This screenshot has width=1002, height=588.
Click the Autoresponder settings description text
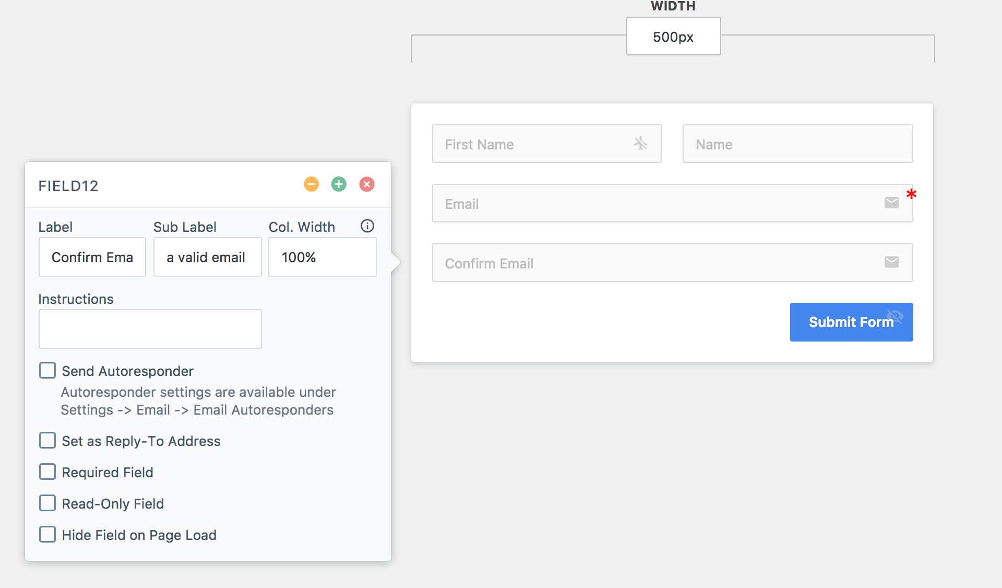pos(198,401)
